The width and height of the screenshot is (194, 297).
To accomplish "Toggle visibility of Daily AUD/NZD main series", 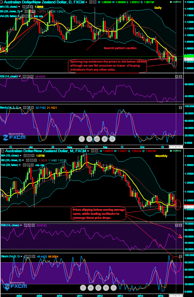I will tap(91, 2).
